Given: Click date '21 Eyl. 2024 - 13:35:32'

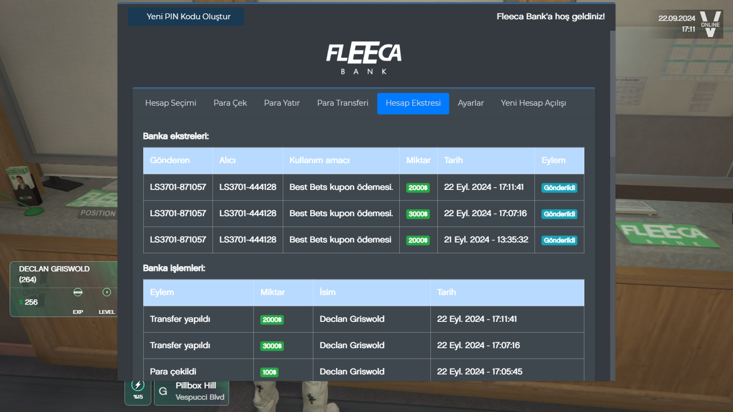Looking at the screenshot, I should (486, 240).
